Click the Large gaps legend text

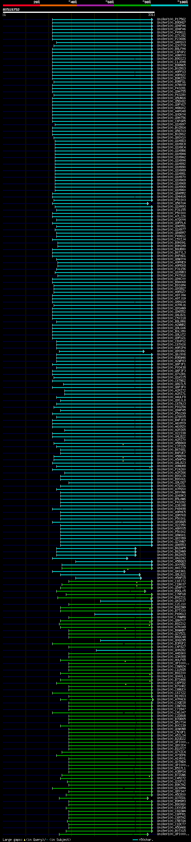pyautogui.click(x=37, y=839)
